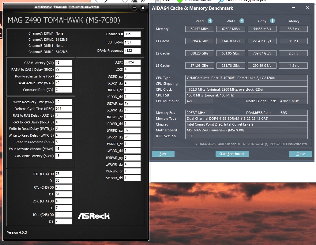This screenshot has width=316, height=245.
Task: Click the Four Activate Window (tFAW) field
Action: pos(63,149)
